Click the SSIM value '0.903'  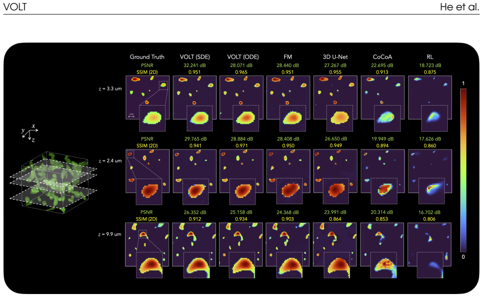(288, 219)
